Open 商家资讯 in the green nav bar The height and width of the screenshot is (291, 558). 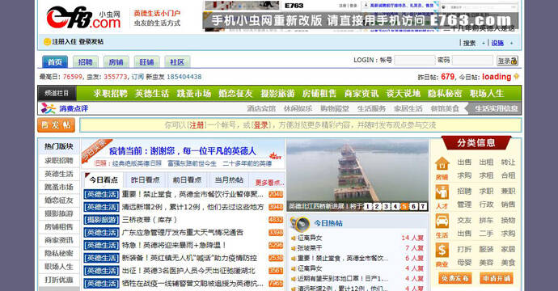361,93
